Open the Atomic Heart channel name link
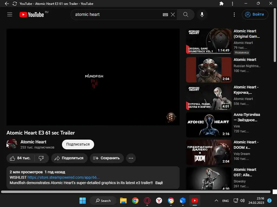277x207 pixels. click(x=33, y=142)
